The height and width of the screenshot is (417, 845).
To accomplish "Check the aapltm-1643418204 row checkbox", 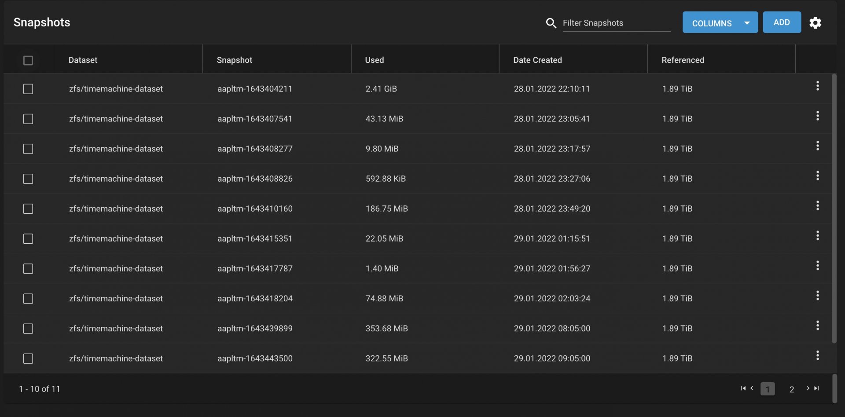I will click(28, 299).
